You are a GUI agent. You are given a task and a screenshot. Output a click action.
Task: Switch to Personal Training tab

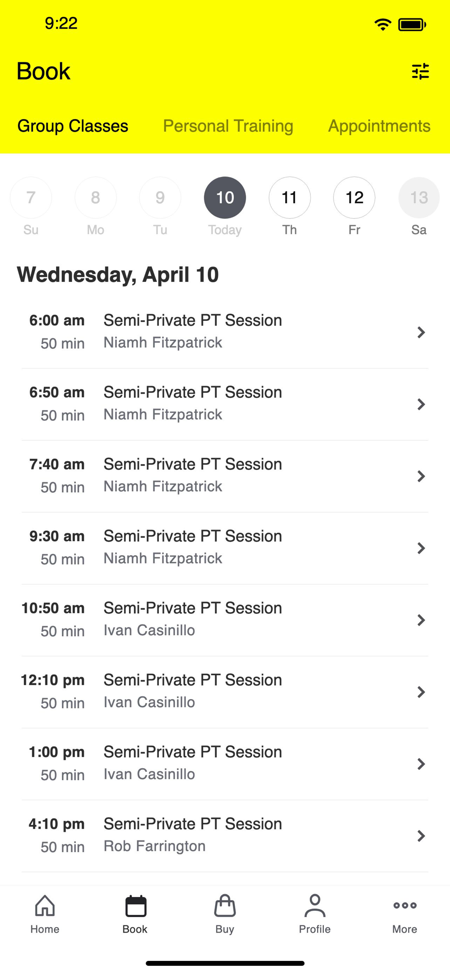[228, 126]
